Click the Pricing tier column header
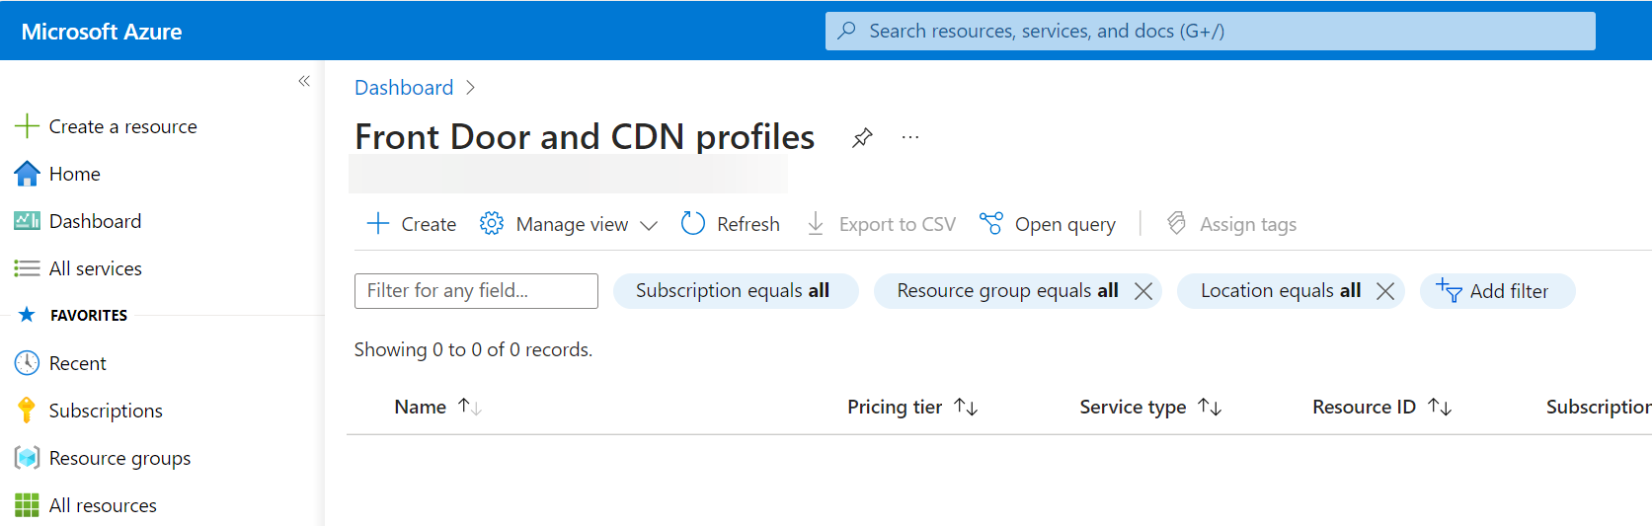 tap(895, 407)
